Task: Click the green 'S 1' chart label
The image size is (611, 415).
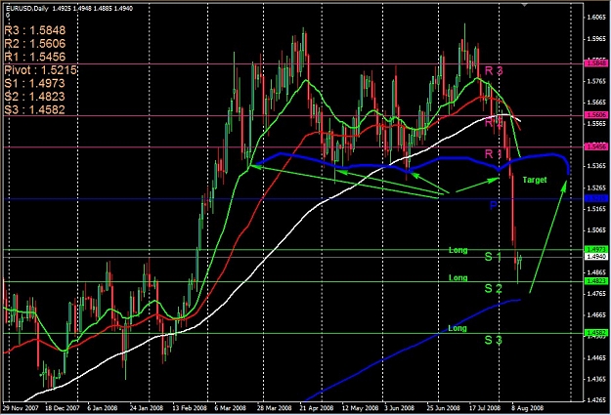Action: [494, 257]
